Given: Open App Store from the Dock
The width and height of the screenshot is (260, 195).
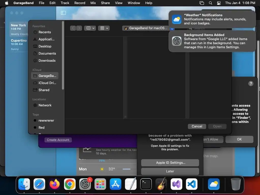Looking at the screenshot, I should point(116,184).
